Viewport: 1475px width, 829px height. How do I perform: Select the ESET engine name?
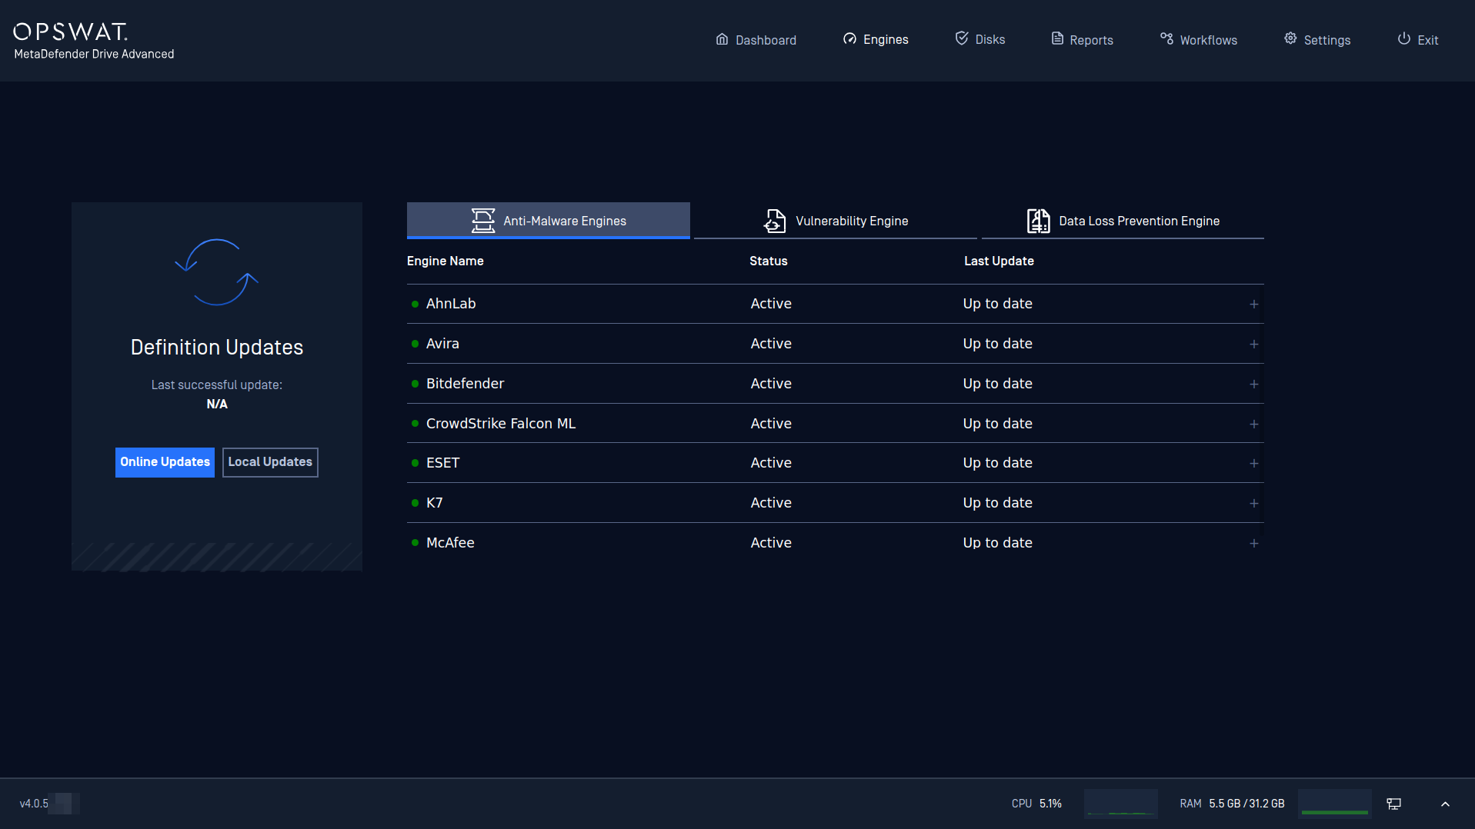tap(442, 463)
